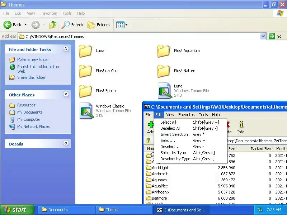Image resolution: width=287 pixels, height=215 pixels.
Task: Open the Favorites menu in Themes window
Action: pyautogui.click(x=49, y=13)
